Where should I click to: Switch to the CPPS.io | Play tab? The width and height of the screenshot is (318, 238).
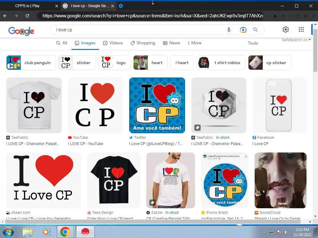pyautogui.click(x=27, y=6)
